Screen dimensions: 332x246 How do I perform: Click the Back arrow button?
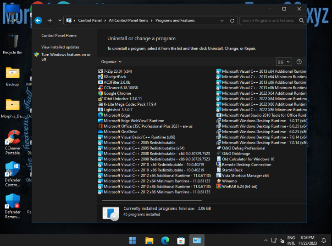coord(38,21)
